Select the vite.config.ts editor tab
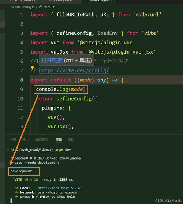This screenshot has height=204, width=183. click(99, 1)
